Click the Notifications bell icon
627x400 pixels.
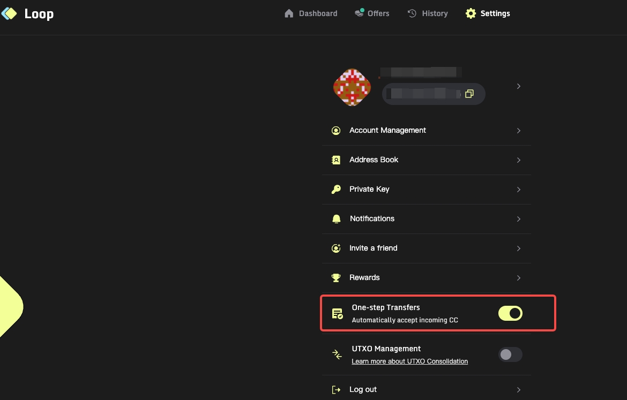pos(336,219)
